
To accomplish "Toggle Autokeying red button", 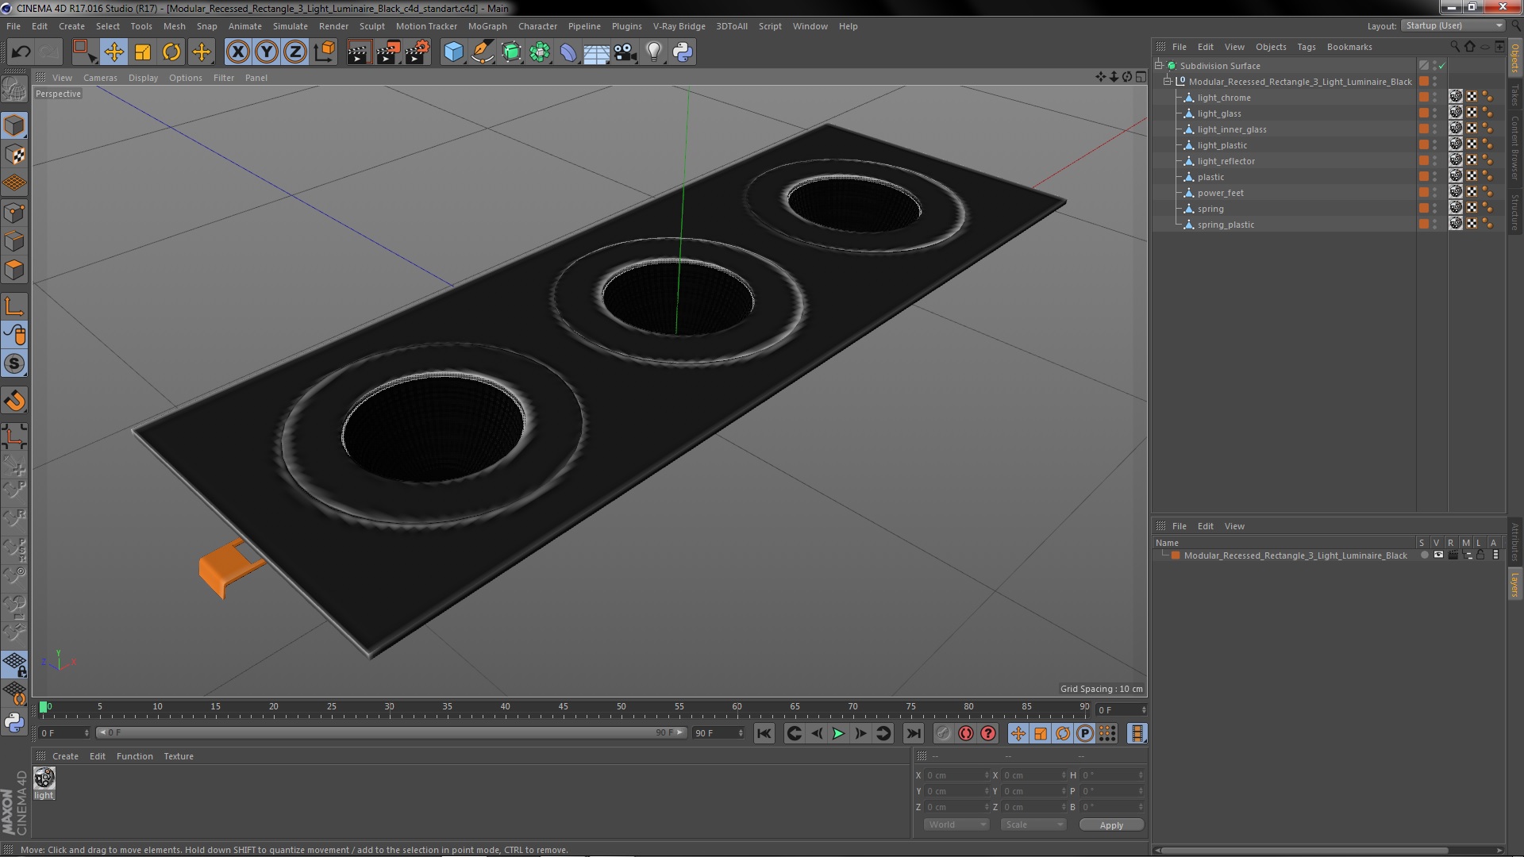I will [x=966, y=734].
